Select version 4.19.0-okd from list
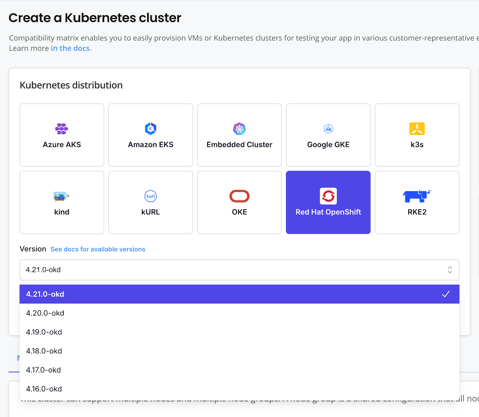The width and height of the screenshot is (479, 417). tap(239, 332)
